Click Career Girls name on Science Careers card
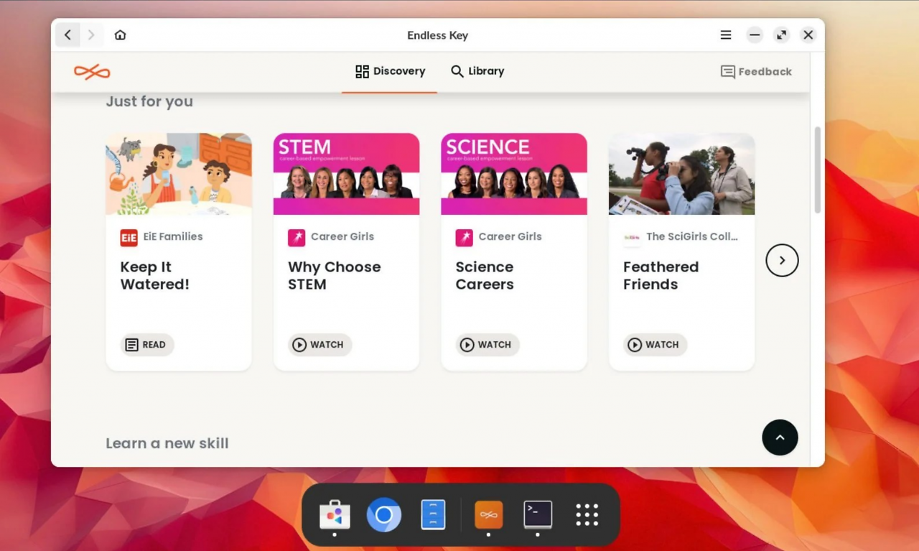 tap(510, 236)
